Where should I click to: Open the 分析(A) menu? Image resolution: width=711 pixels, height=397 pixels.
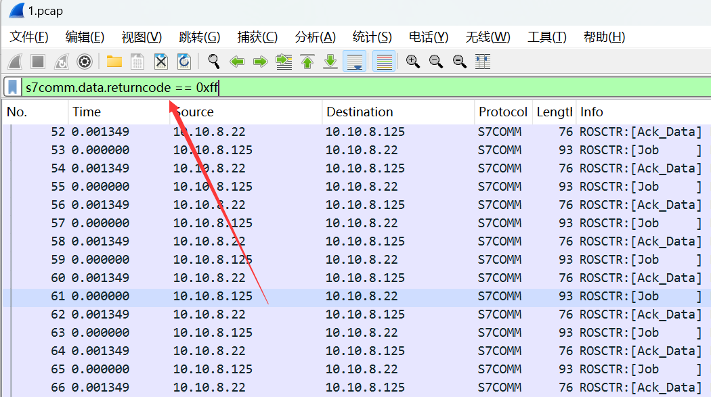tap(315, 37)
